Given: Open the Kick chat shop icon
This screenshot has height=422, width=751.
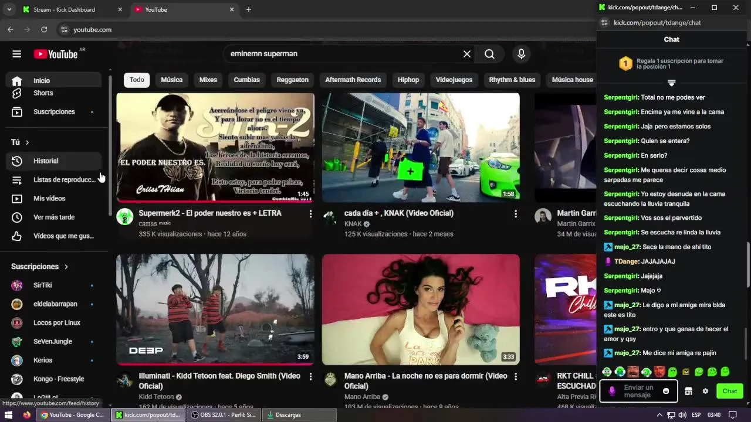Looking at the screenshot, I should (689, 391).
